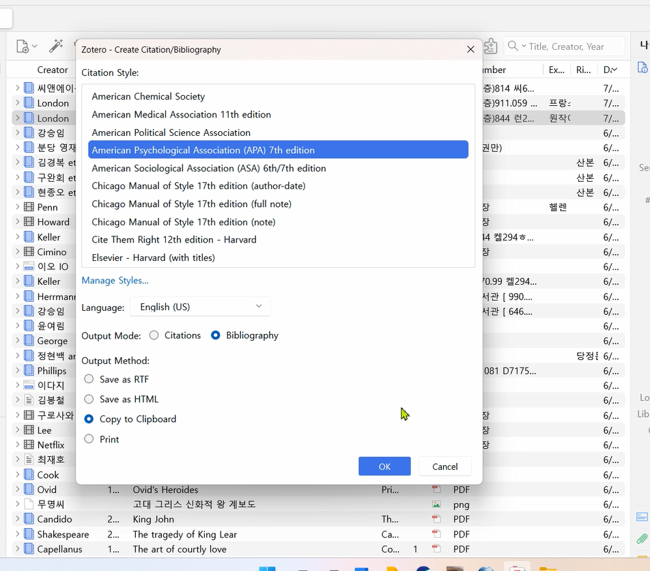Click OK in the bibliography dialog
The width and height of the screenshot is (650, 571).
(x=384, y=466)
